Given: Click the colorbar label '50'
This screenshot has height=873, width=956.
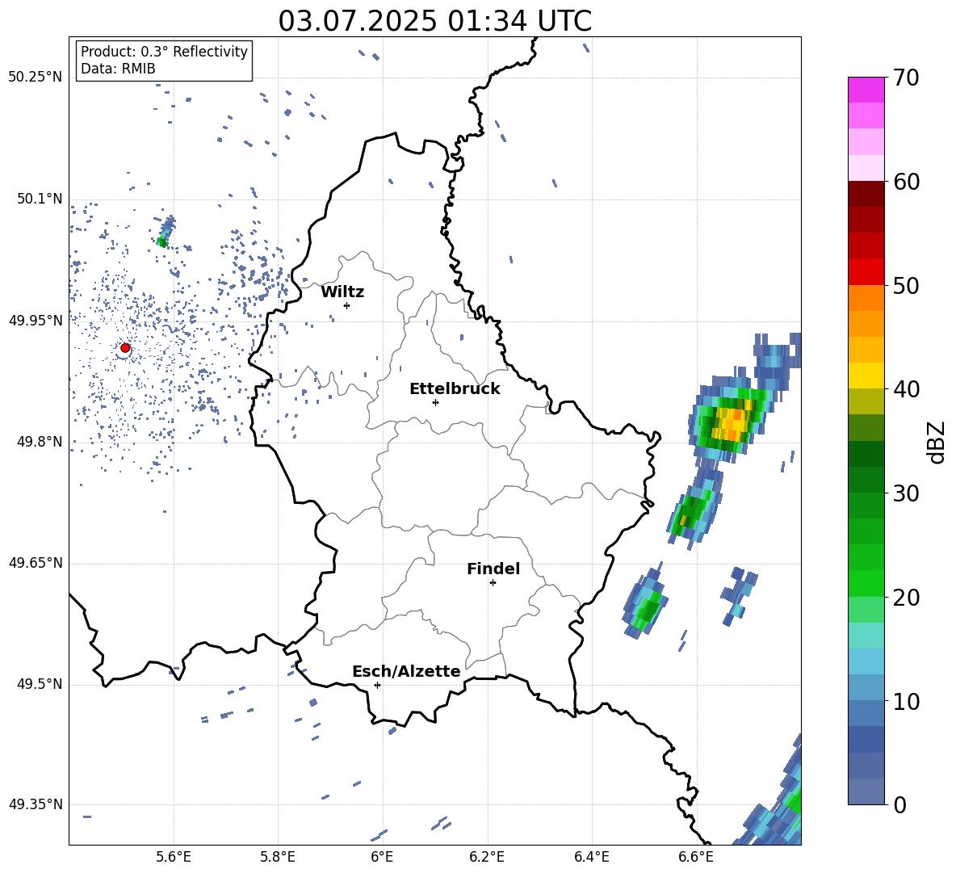Looking at the screenshot, I should pos(905,286).
